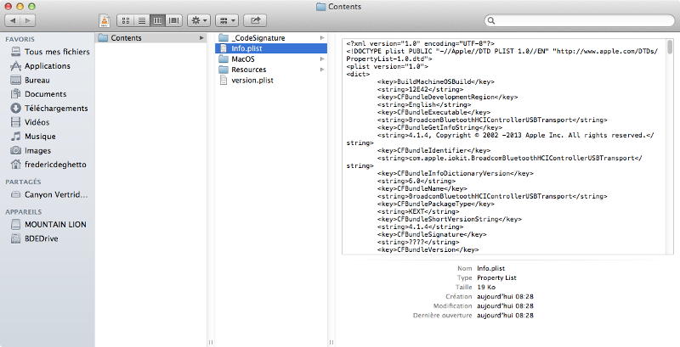
Task: Click the APPAREILS sidebar heading
Action: point(24,212)
